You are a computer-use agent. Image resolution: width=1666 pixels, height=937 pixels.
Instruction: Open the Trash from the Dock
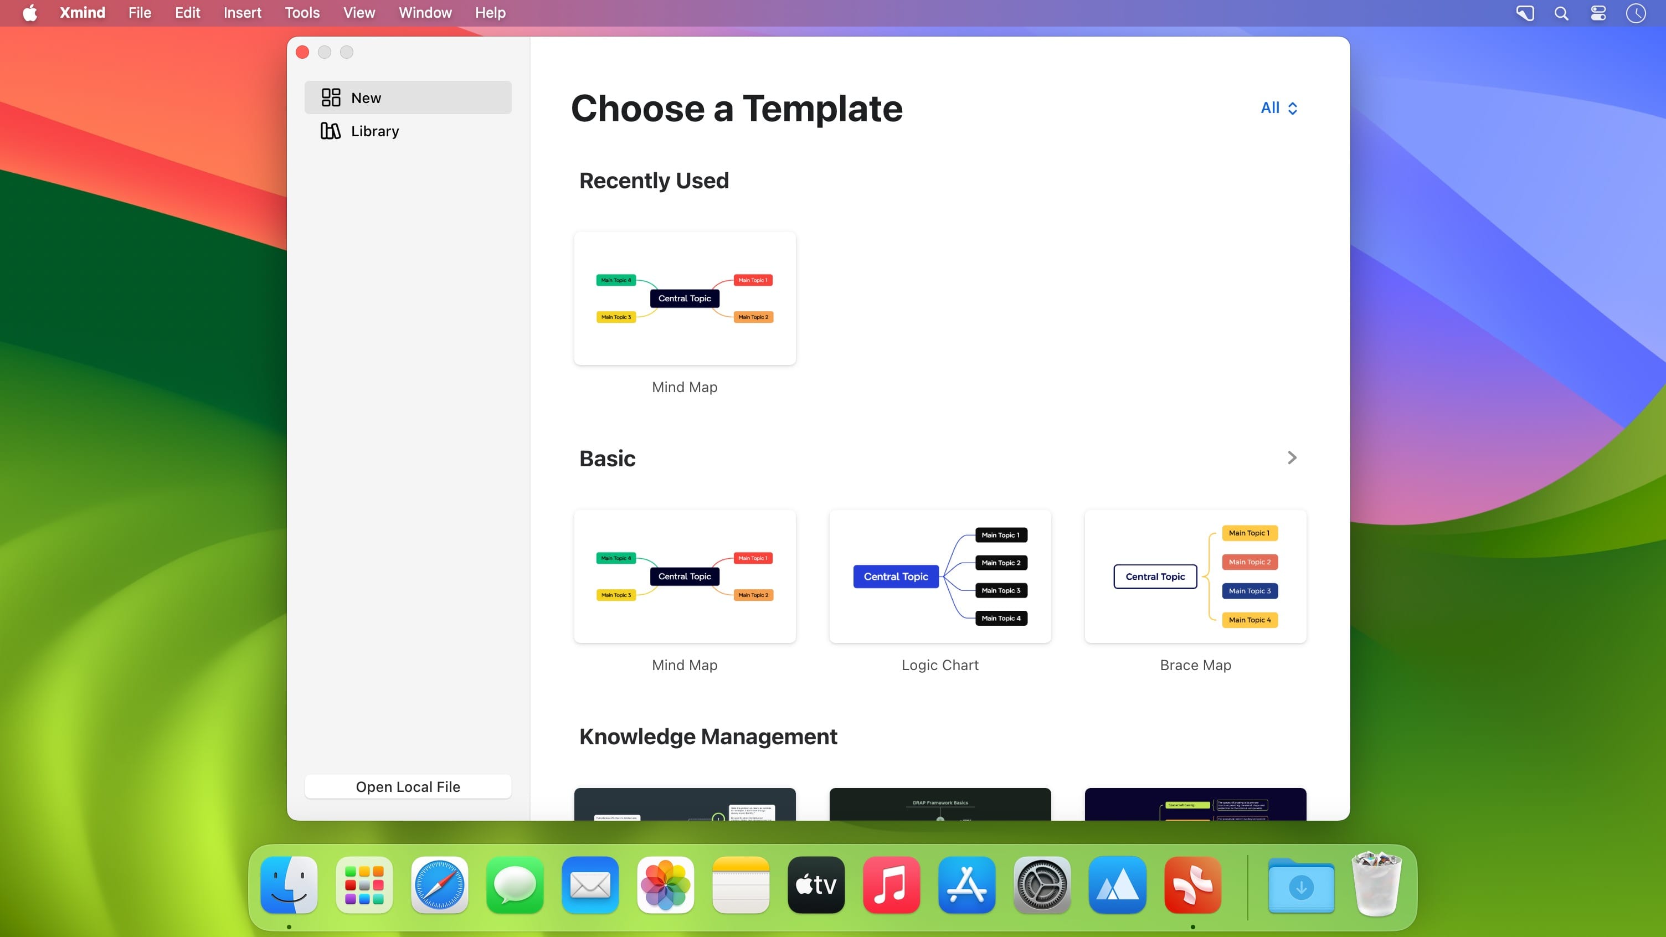(x=1377, y=883)
